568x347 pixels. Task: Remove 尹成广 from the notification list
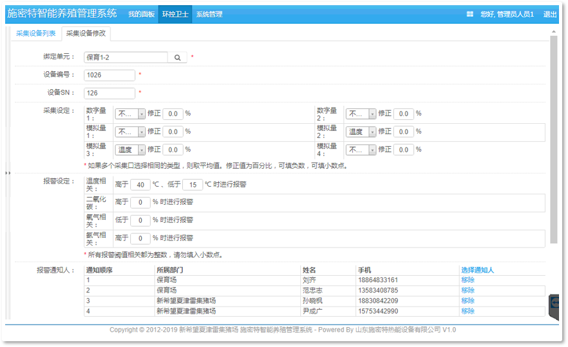click(467, 311)
